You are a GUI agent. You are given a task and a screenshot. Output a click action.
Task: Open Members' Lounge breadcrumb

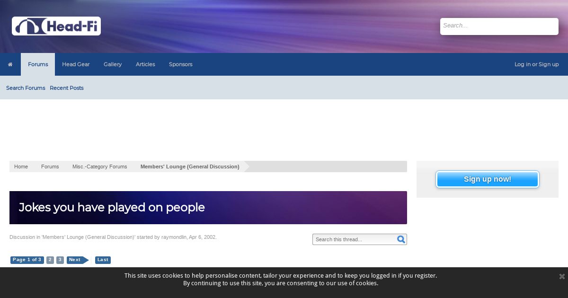point(190,167)
